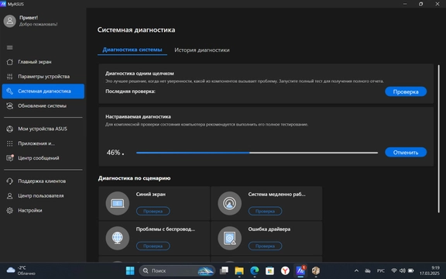Open Параметры устройства menu item
The width and height of the screenshot is (446, 279).
click(x=43, y=76)
